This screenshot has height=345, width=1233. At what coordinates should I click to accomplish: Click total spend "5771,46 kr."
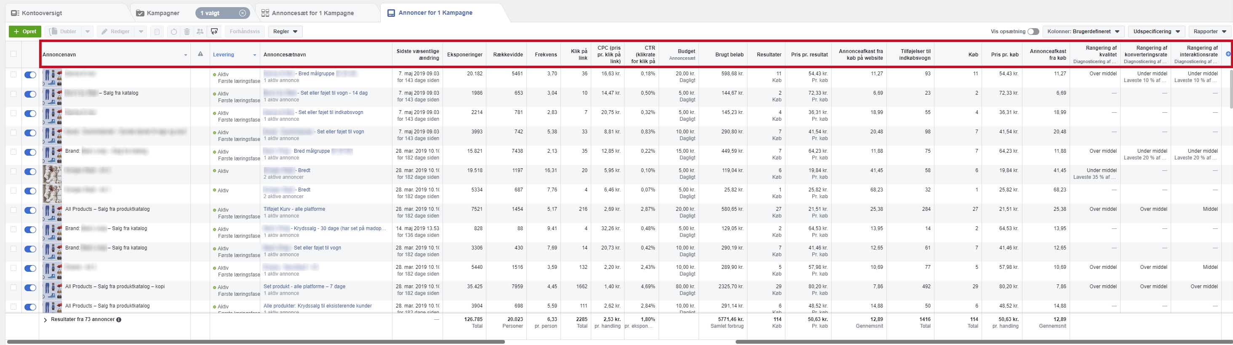731,319
